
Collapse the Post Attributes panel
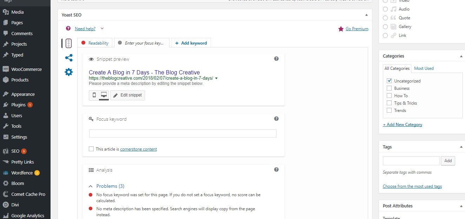tap(461, 206)
